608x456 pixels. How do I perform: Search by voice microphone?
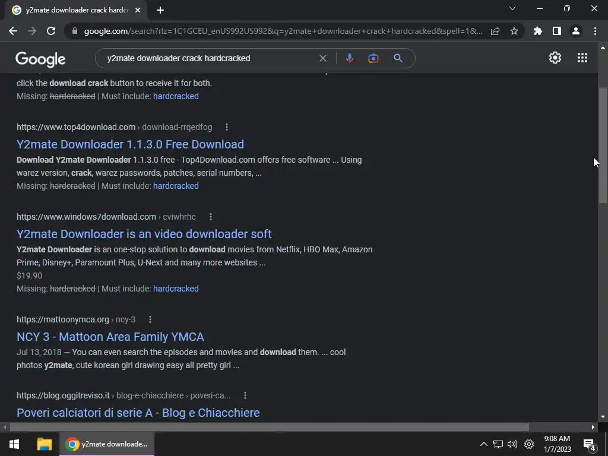pyautogui.click(x=349, y=58)
